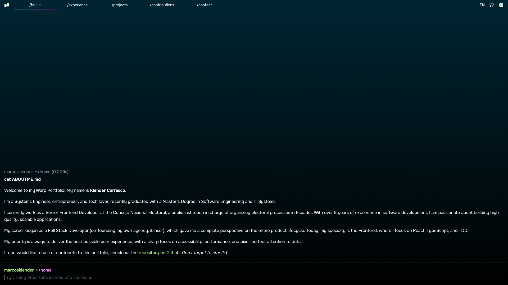
Task: Click the pink ~/home prompt path
Action: click(x=44, y=270)
